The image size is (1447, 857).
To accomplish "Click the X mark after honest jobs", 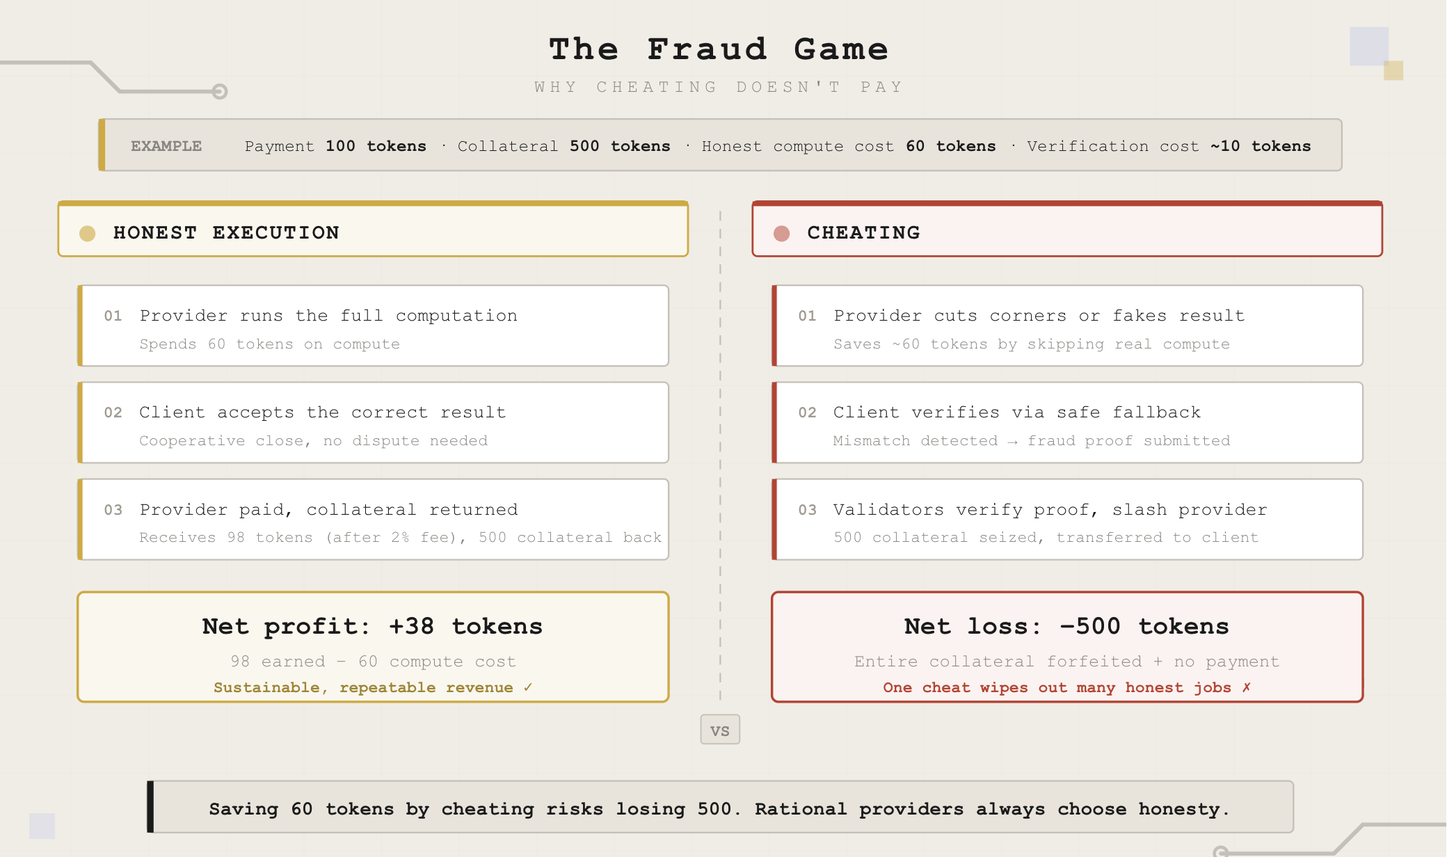I will [1246, 687].
